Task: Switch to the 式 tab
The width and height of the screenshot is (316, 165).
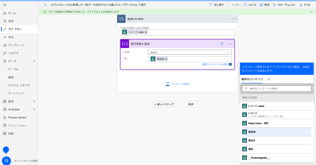Action: tap(269, 79)
